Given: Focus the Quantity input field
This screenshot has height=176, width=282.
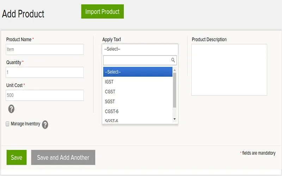Looking at the screenshot, I should pos(45,73).
